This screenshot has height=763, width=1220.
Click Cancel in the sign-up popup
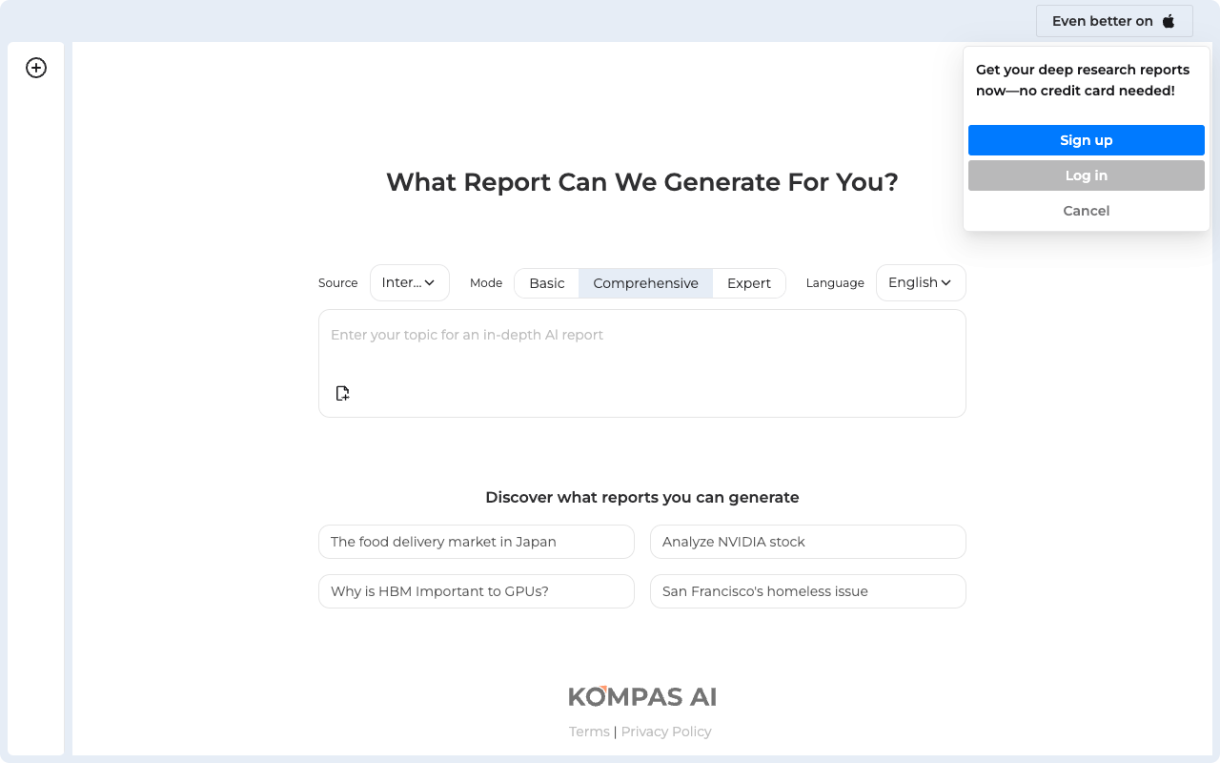click(1087, 211)
